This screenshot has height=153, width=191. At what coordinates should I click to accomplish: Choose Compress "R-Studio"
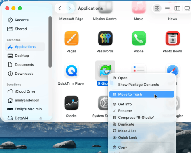click(142, 118)
